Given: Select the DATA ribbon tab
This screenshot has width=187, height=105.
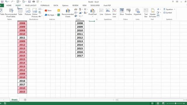Looking at the screenshot, I should click(56, 6).
